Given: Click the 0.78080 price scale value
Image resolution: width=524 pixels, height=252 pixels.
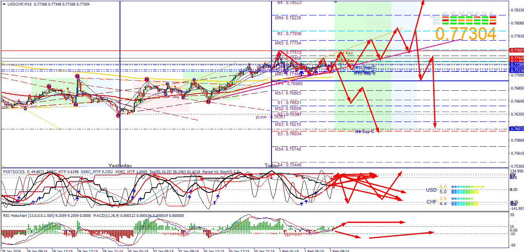Looking at the screenshot, I should pos(517,23).
